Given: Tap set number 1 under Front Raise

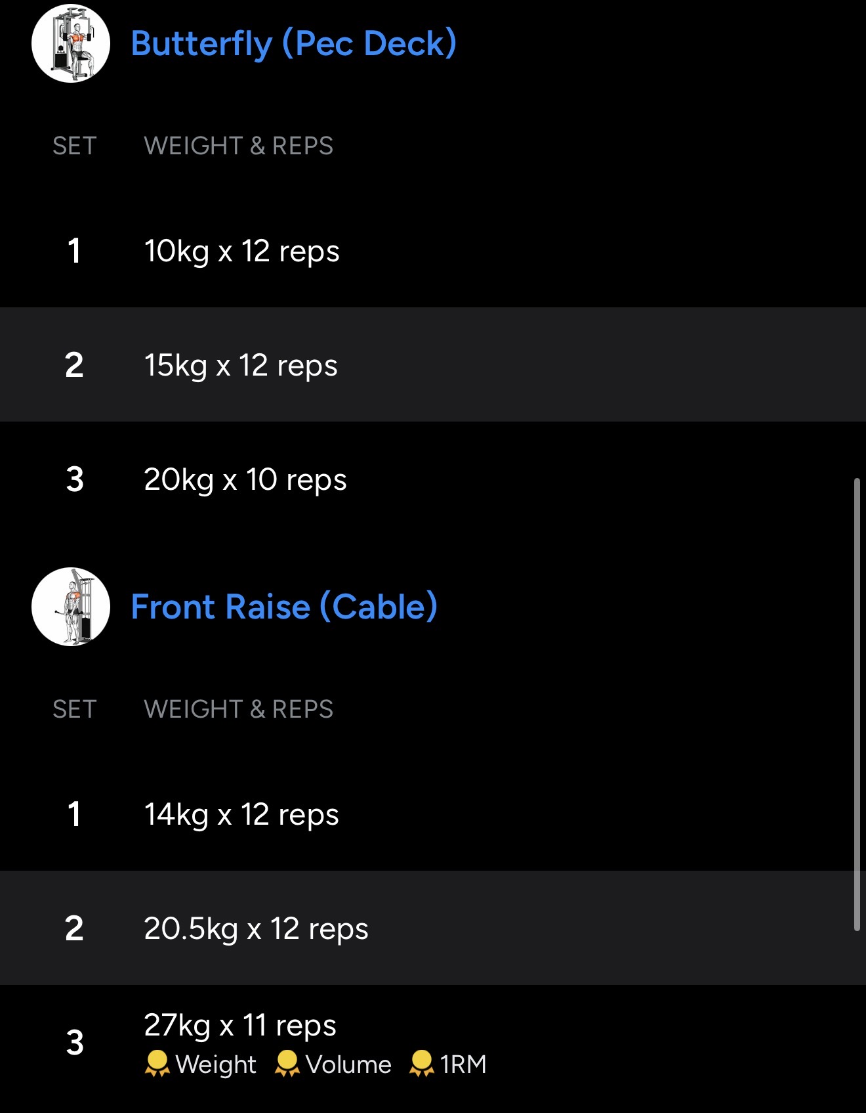Looking at the screenshot, I should (x=74, y=814).
